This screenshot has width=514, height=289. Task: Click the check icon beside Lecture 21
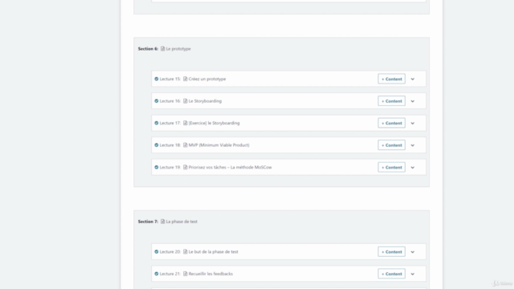tap(157, 274)
